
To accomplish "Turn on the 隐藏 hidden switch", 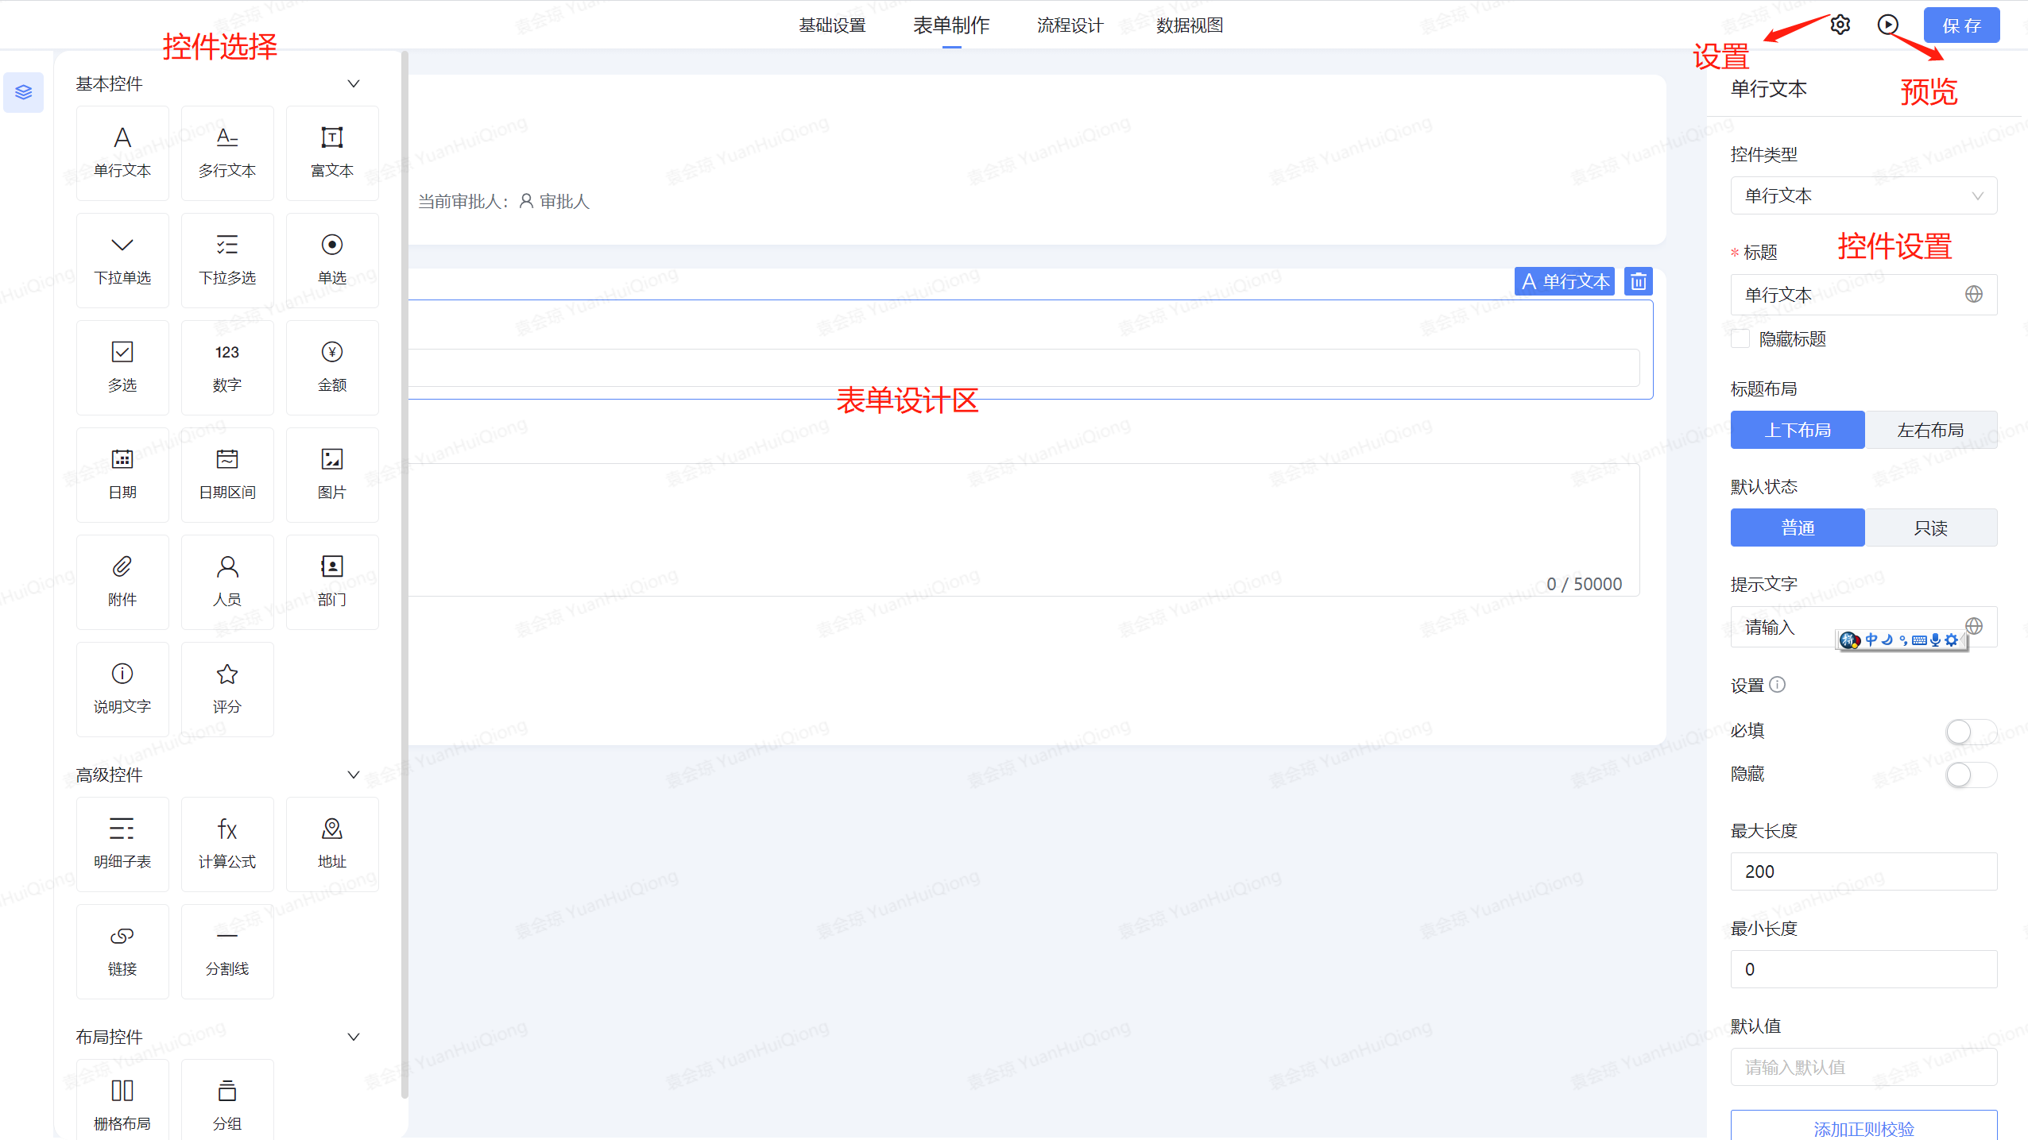I will click(x=1970, y=774).
